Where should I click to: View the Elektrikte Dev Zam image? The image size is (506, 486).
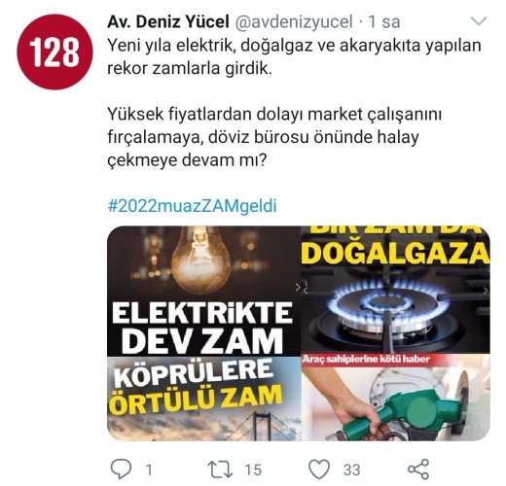coord(203,291)
